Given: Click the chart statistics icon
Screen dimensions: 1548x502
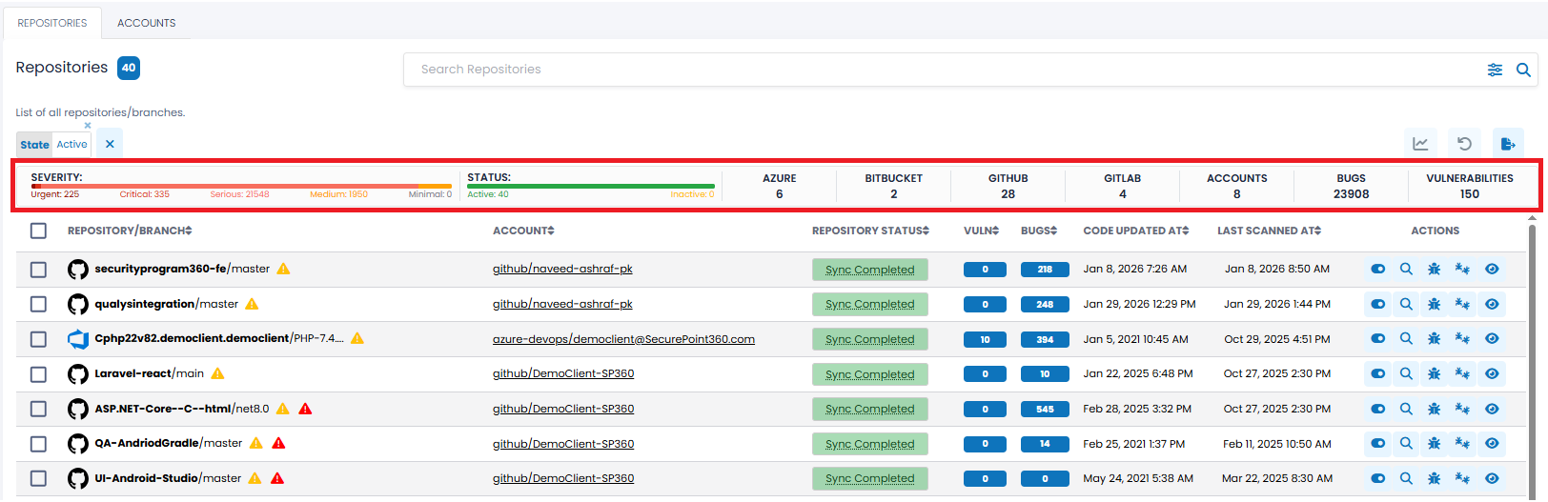Looking at the screenshot, I should coord(1420,144).
